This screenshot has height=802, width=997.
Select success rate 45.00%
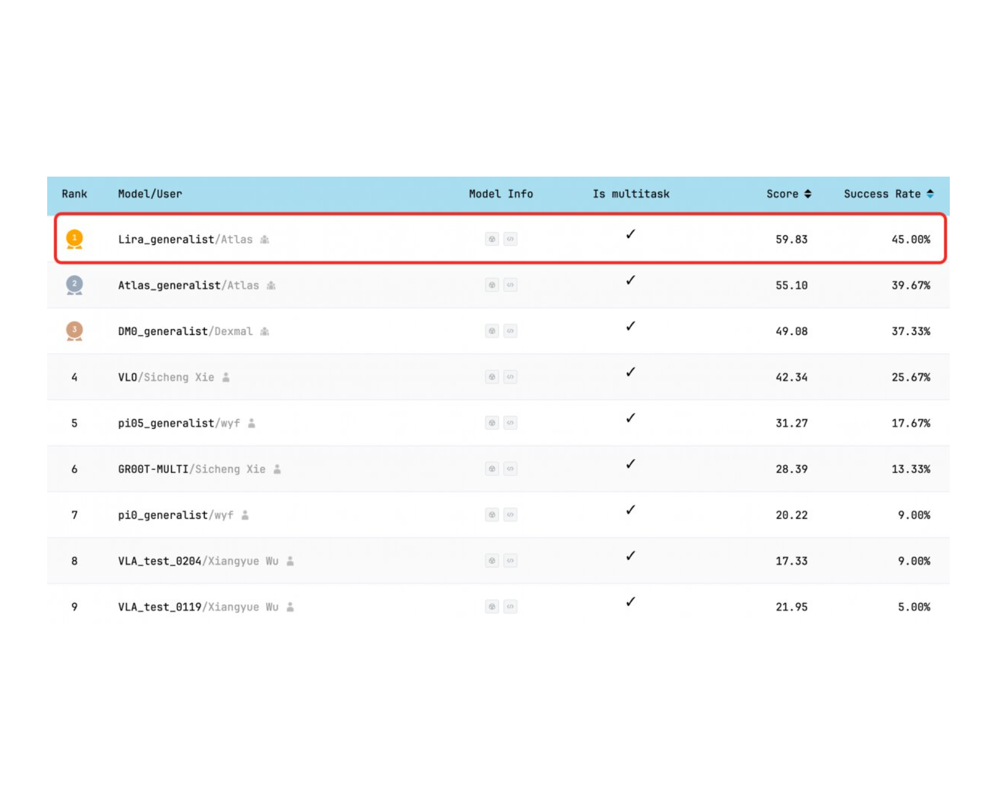click(x=911, y=240)
